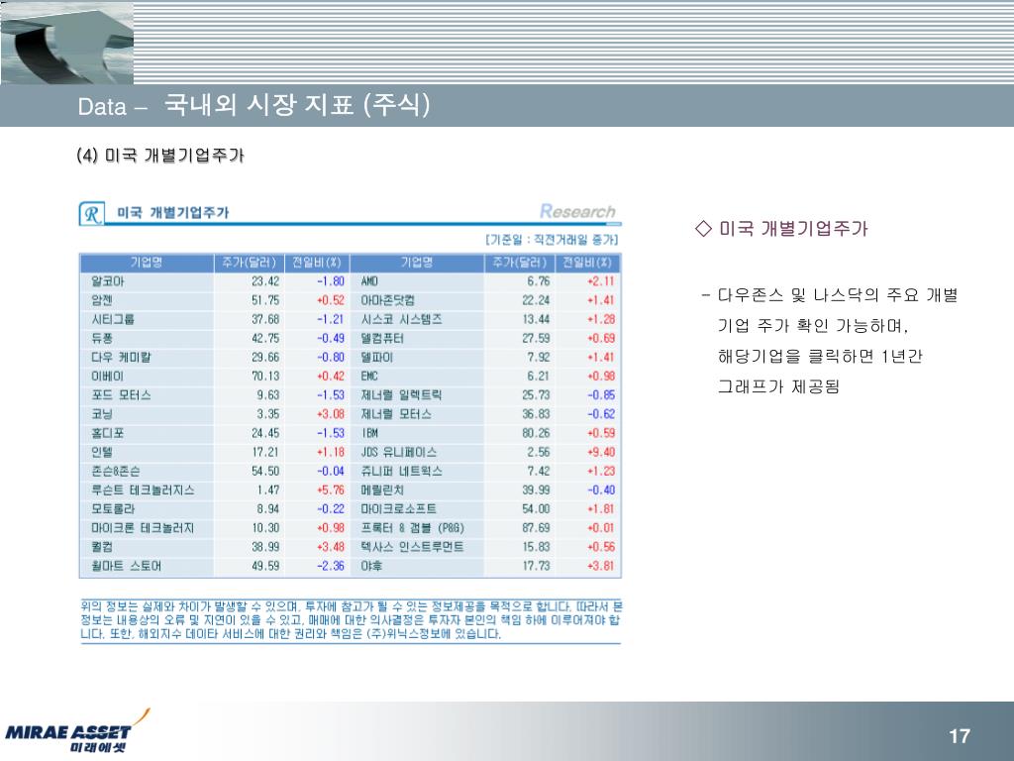Click the R research logo icon
Screen dimensions: 1014x761
pyautogui.click(x=92, y=214)
